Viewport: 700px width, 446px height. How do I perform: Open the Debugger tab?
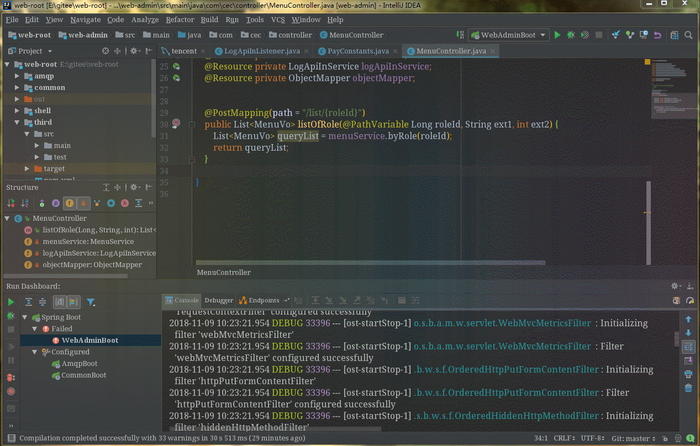pos(219,300)
